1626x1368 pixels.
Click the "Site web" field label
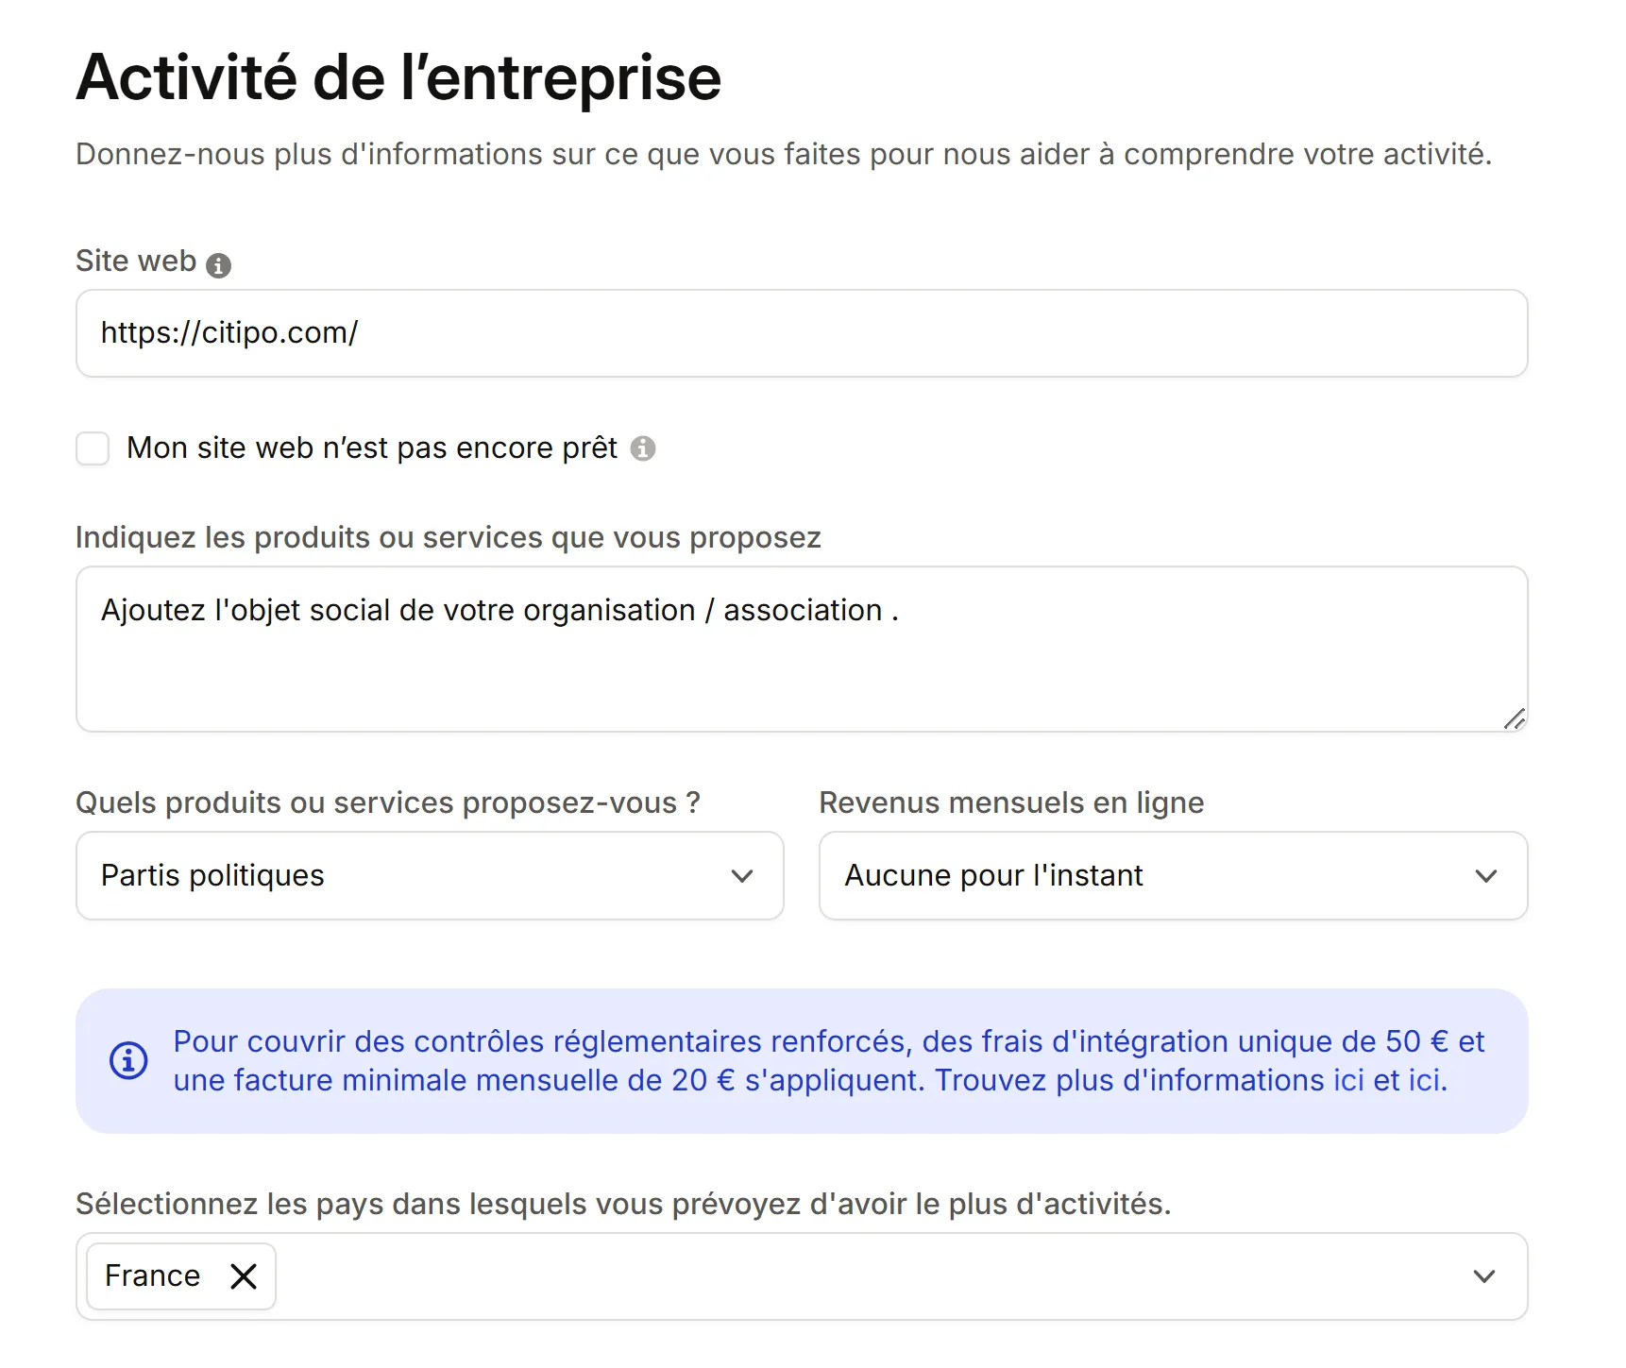(136, 262)
